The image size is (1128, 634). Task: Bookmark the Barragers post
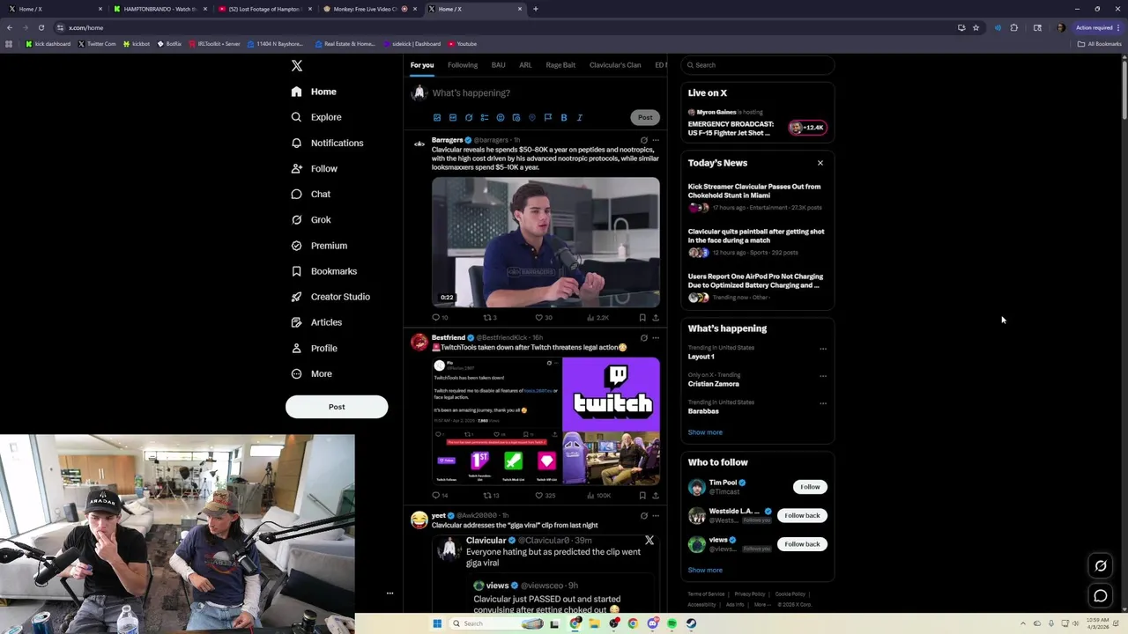click(x=642, y=318)
